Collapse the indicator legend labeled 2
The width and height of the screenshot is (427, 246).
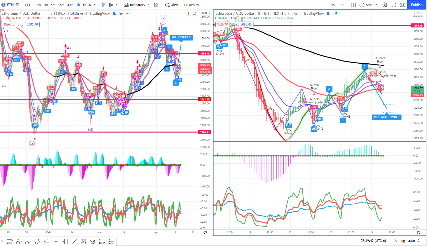219,31
